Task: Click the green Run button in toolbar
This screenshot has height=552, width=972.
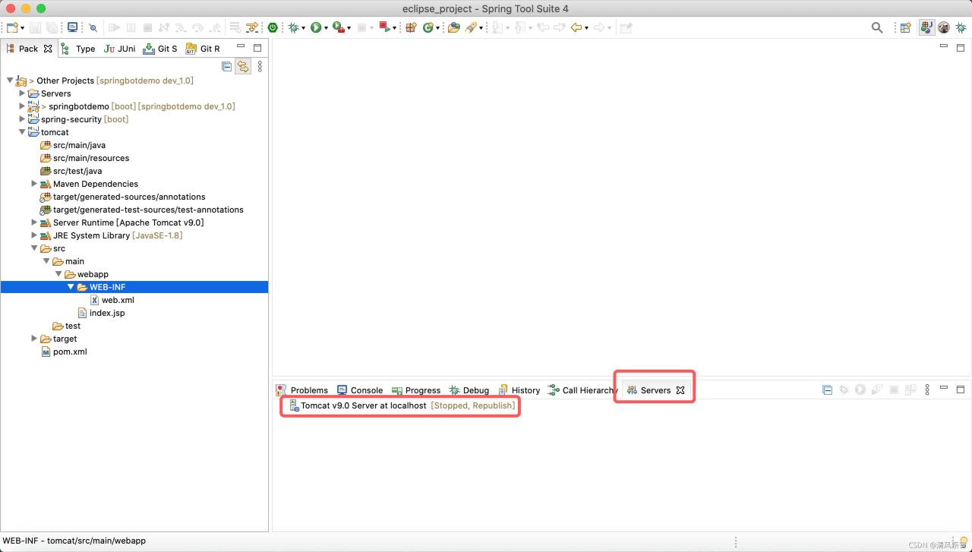Action: 316,27
